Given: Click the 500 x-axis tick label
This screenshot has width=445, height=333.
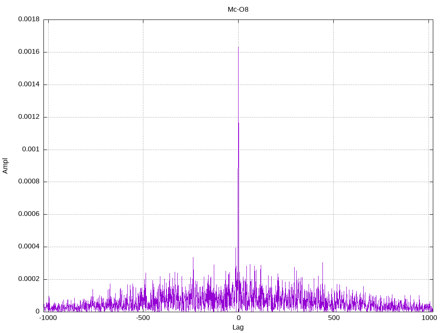Looking at the screenshot, I should coord(333,318).
